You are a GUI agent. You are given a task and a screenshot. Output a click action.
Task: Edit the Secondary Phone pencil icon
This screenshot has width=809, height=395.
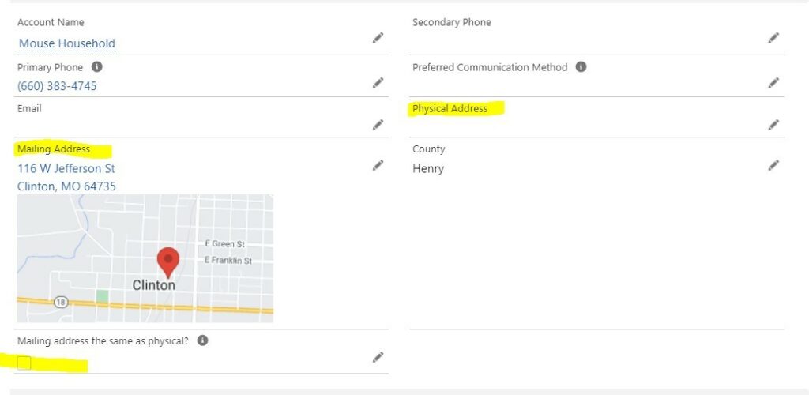(x=773, y=38)
